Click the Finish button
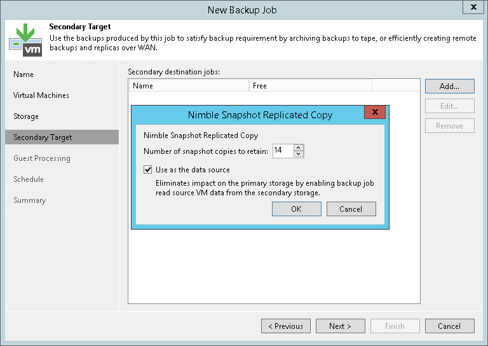The image size is (488, 346). point(395,326)
